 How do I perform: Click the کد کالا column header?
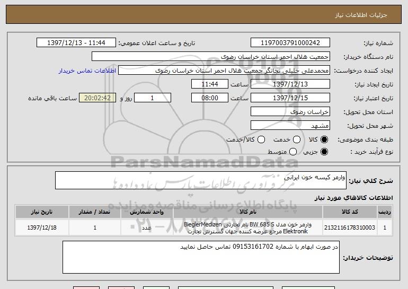[x=350, y=212]
